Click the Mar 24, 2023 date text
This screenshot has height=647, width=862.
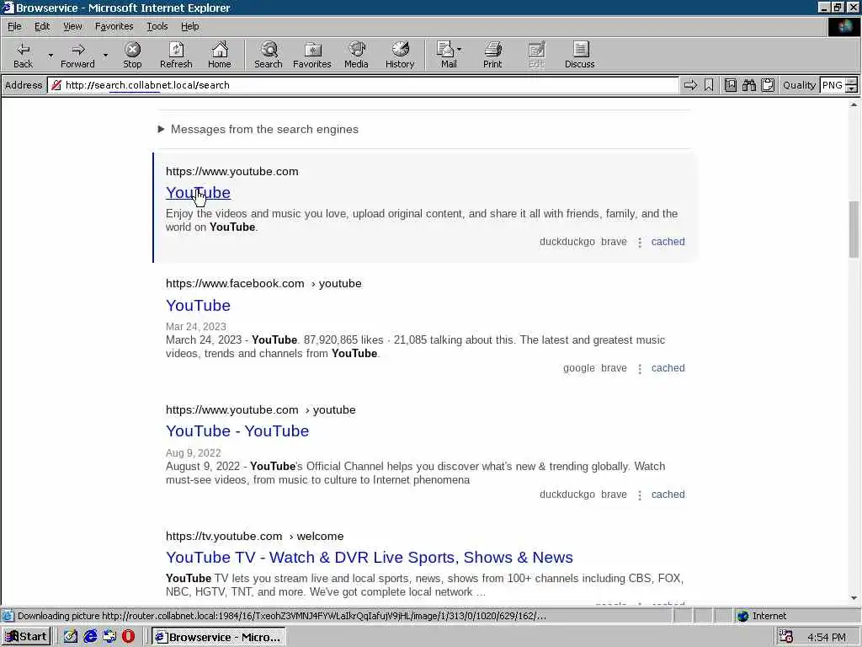pos(195,326)
